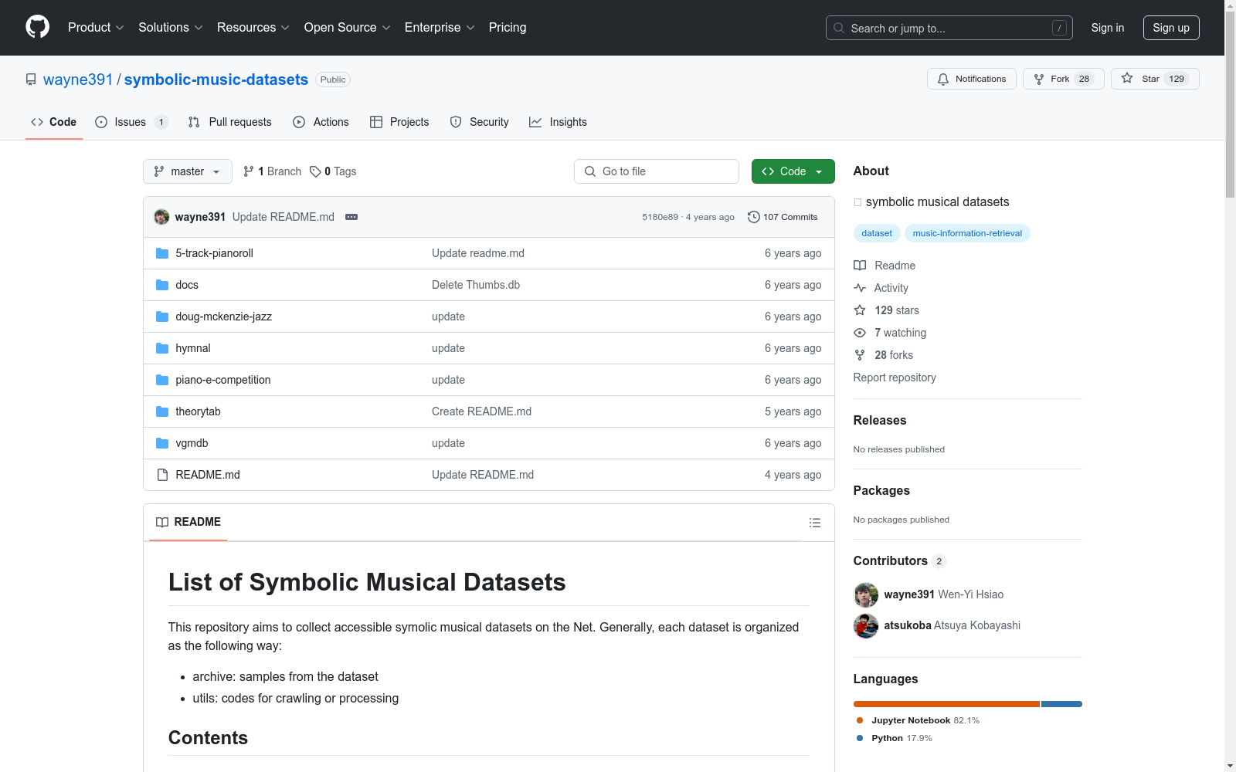The height and width of the screenshot is (772, 1236).
Task: Expand the Open Source menu
Action: tap(348, 28)
